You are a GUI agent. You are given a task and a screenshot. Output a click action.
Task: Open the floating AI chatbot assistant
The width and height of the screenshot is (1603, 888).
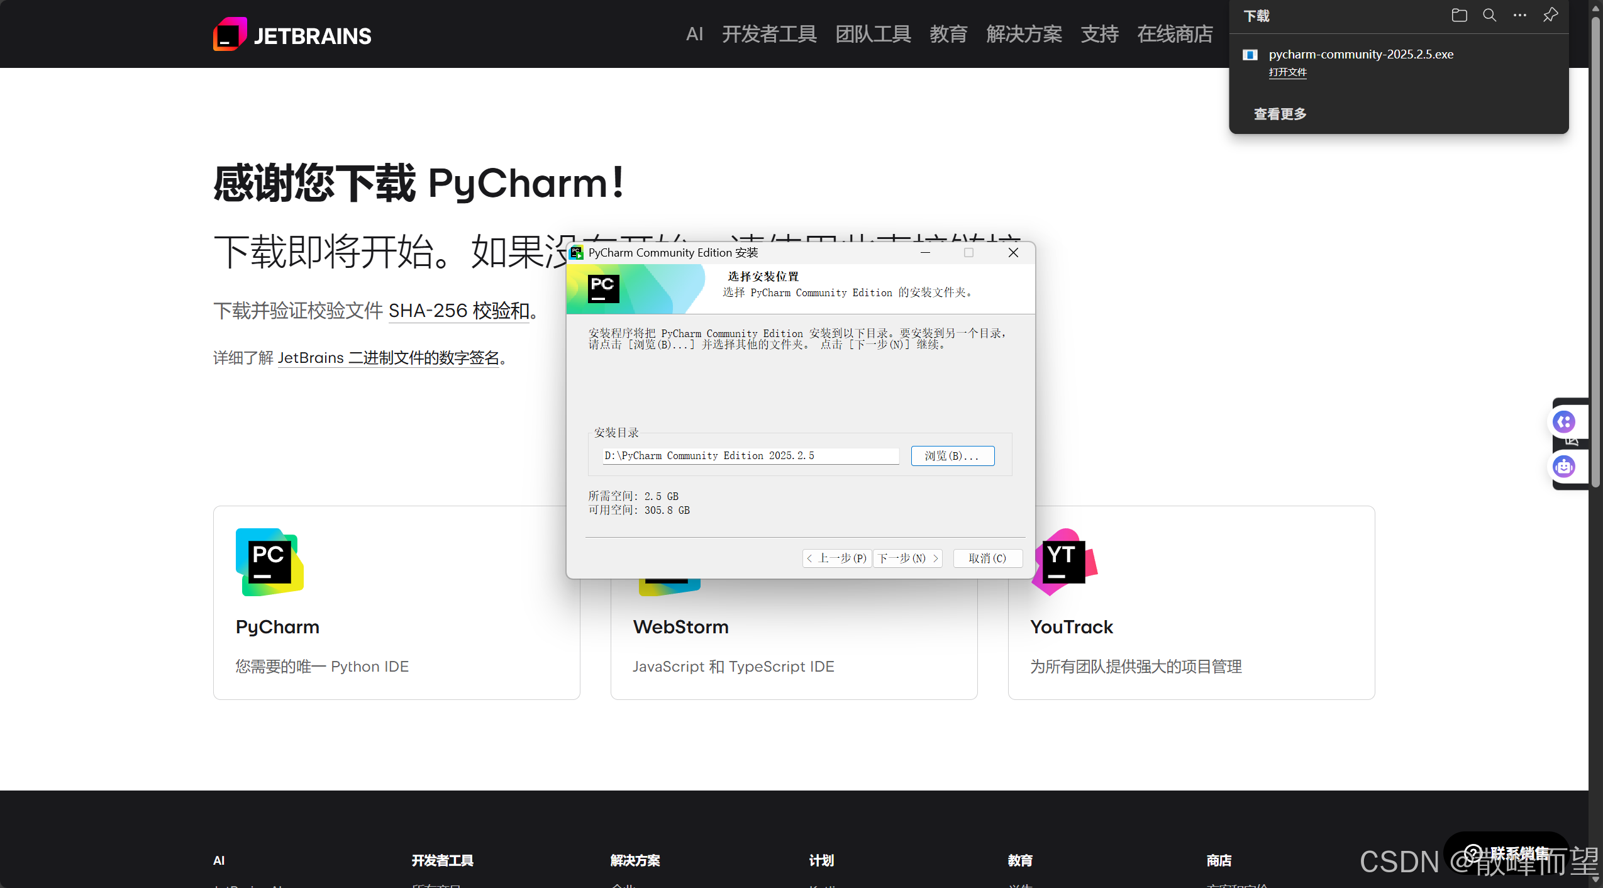(1564, 467)
